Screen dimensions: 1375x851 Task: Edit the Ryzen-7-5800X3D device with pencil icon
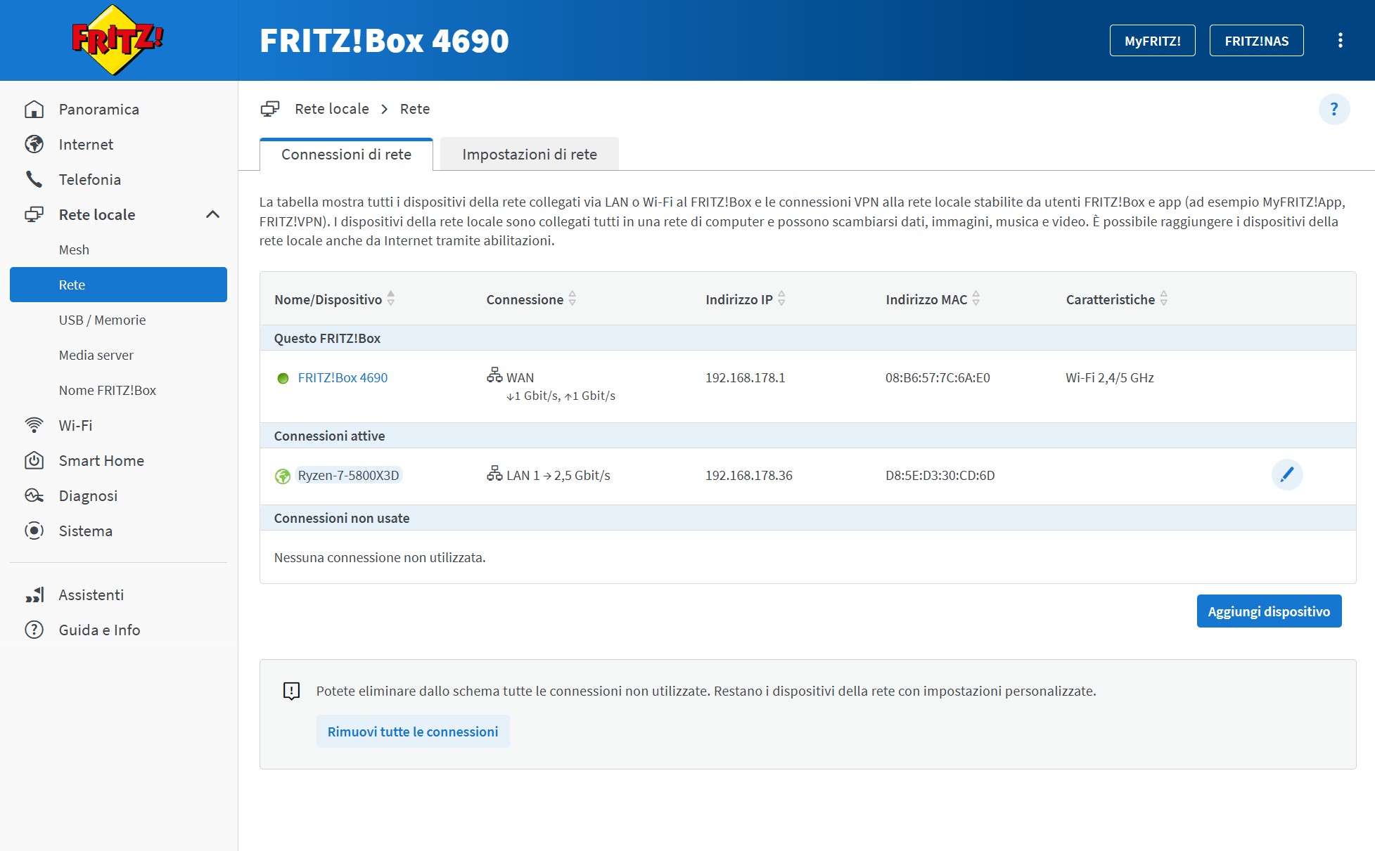pos(1286,475)
